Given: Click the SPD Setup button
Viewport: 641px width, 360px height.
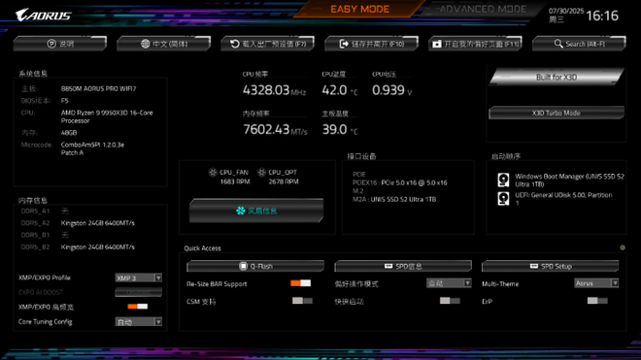Looking at the screenshot, I should click(x=551, y=266).
